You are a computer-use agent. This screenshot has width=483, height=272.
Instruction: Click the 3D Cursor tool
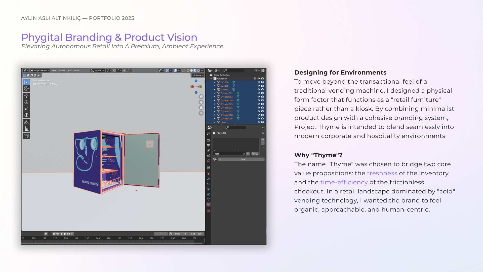tap(26, 88)
